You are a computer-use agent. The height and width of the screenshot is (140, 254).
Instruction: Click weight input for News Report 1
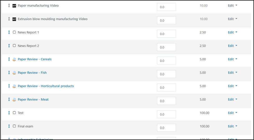[166, 34]
